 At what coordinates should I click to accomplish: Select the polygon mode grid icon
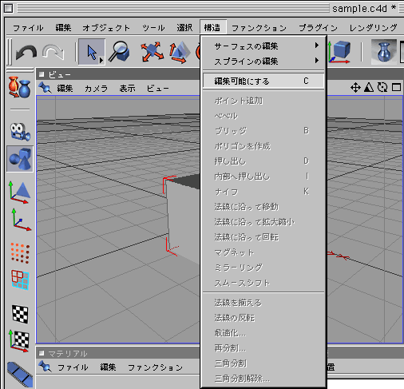tap(20, 280)
